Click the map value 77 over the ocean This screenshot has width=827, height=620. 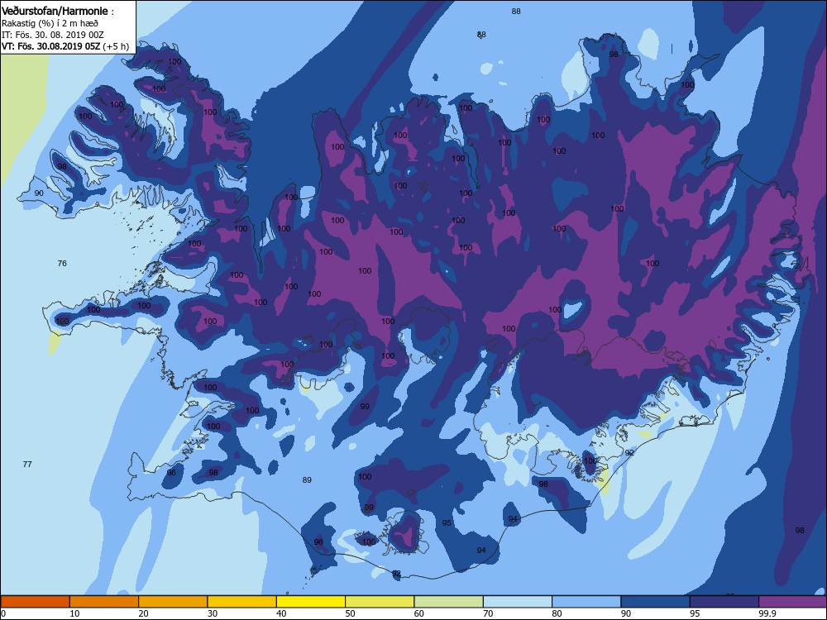[x=27, y=464]
